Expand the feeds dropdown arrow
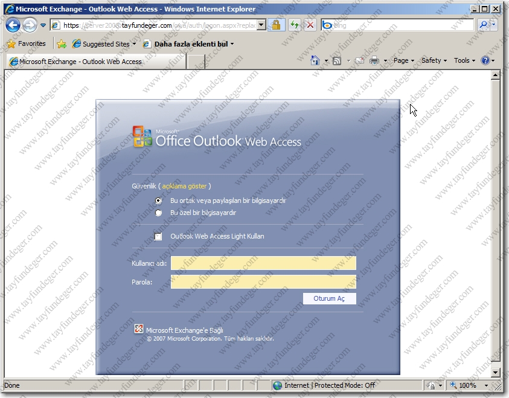The width and height of the screenshot is (509, 398). pyautogui.click(x=348, y=61)
